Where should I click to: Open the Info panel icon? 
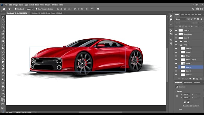[x=171, y=25]
